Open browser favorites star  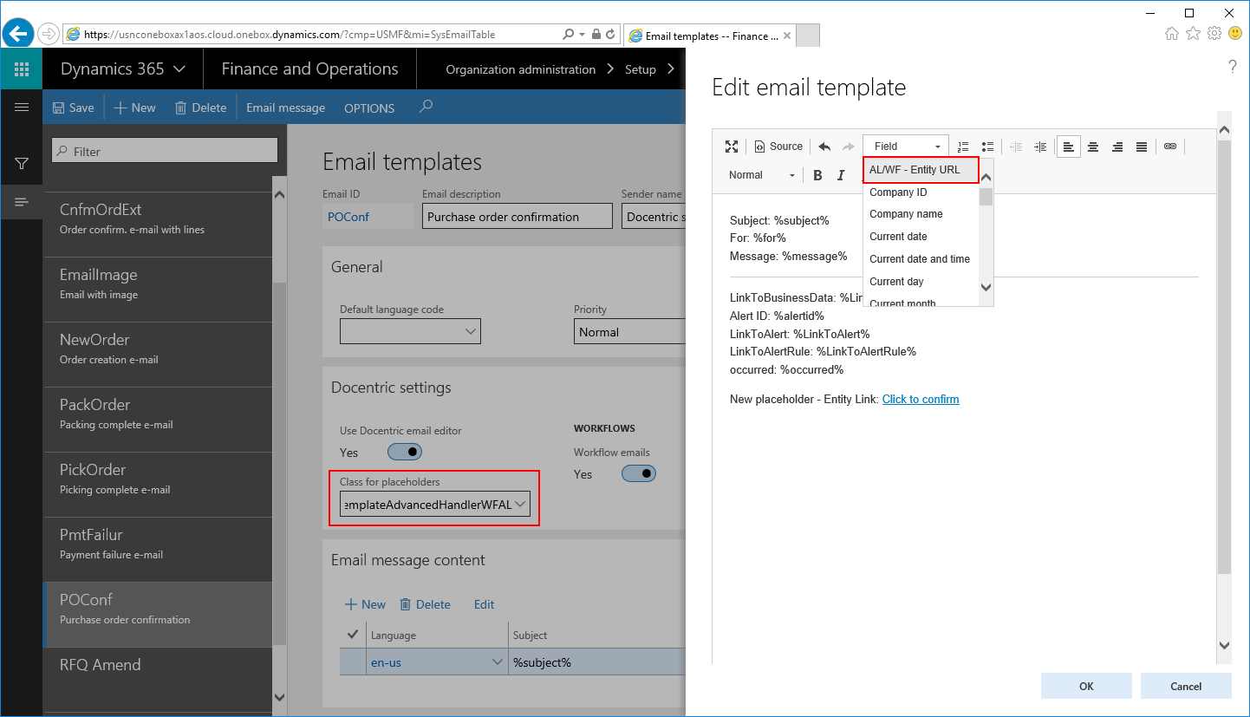coord(1193,34)
